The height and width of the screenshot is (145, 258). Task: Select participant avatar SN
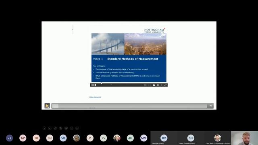(x=50, y=138)
